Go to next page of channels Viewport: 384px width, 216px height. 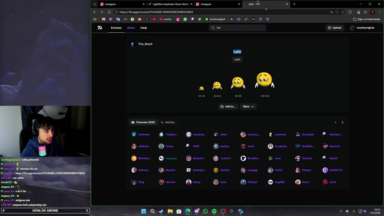[x=343, y=122]
